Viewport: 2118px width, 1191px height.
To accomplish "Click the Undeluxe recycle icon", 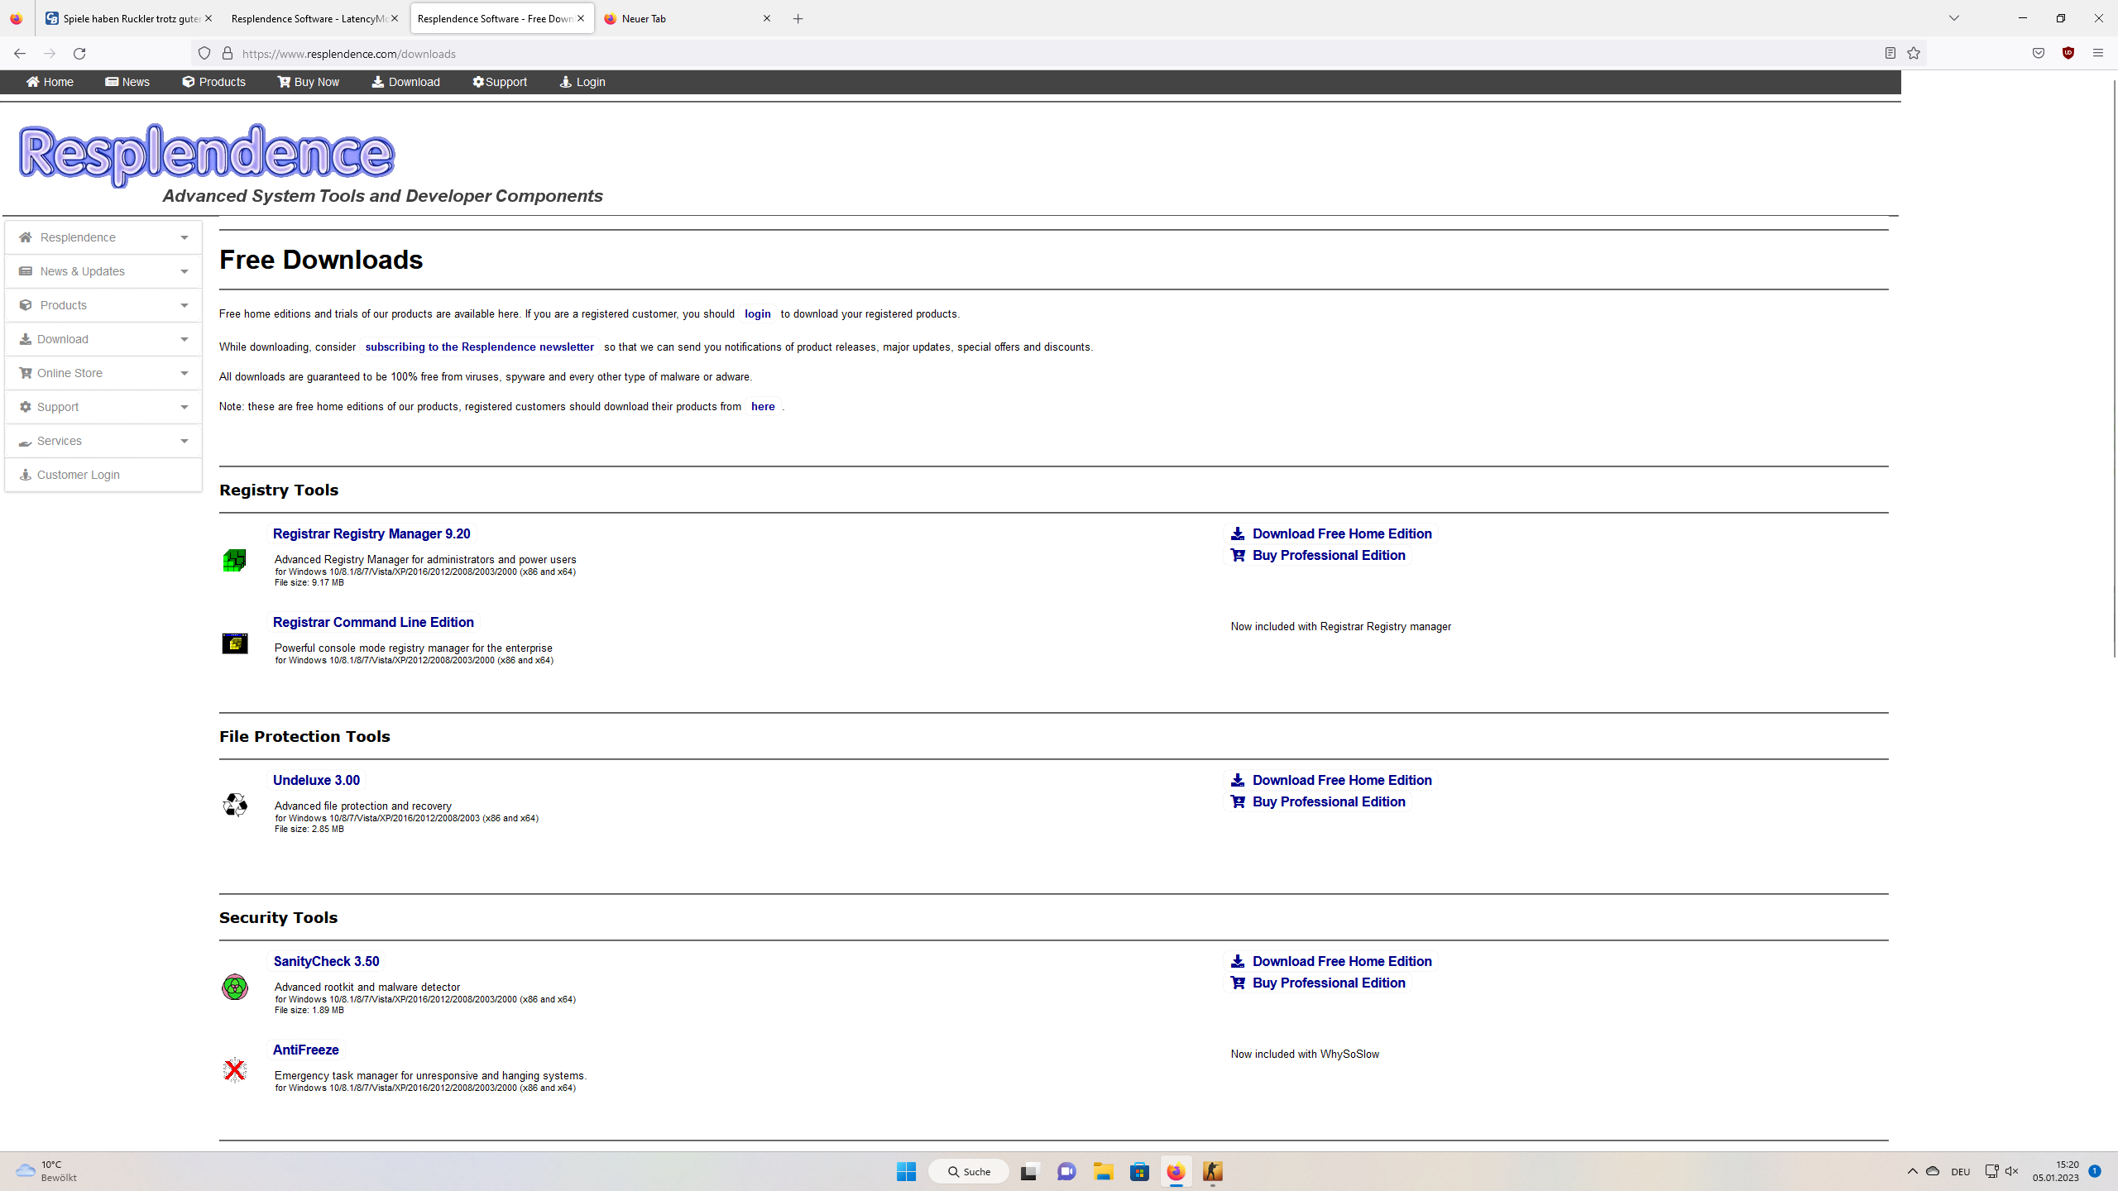I will coord(235,805).
